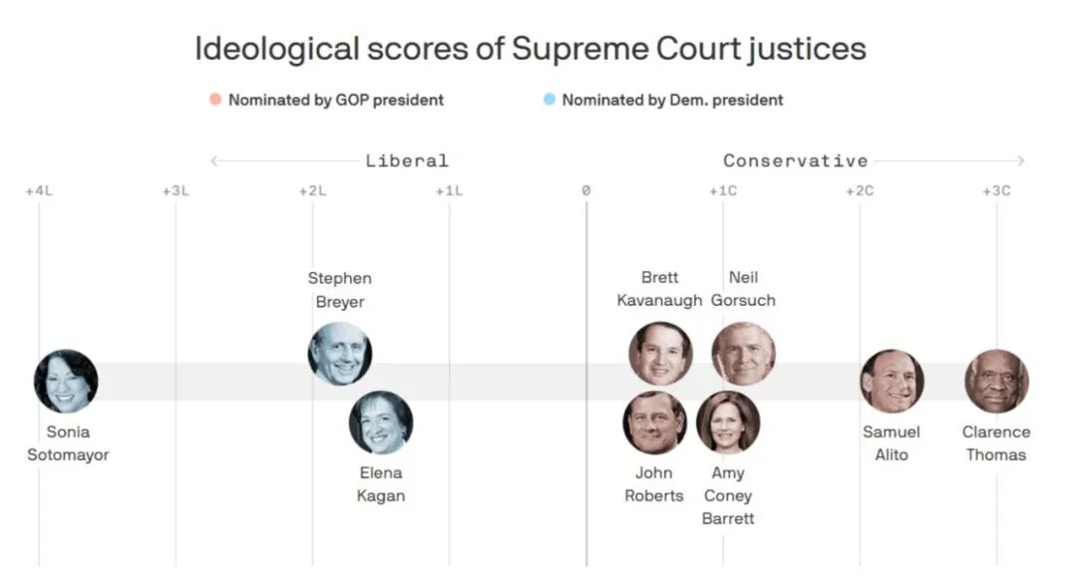Click Sonia Sotomayor's portrait photo
The width and height of the screenshot is (1077, 579).
coord(66,382)
